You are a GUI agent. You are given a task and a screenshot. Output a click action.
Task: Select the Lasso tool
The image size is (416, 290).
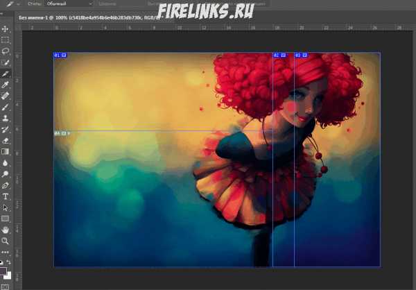5,51
